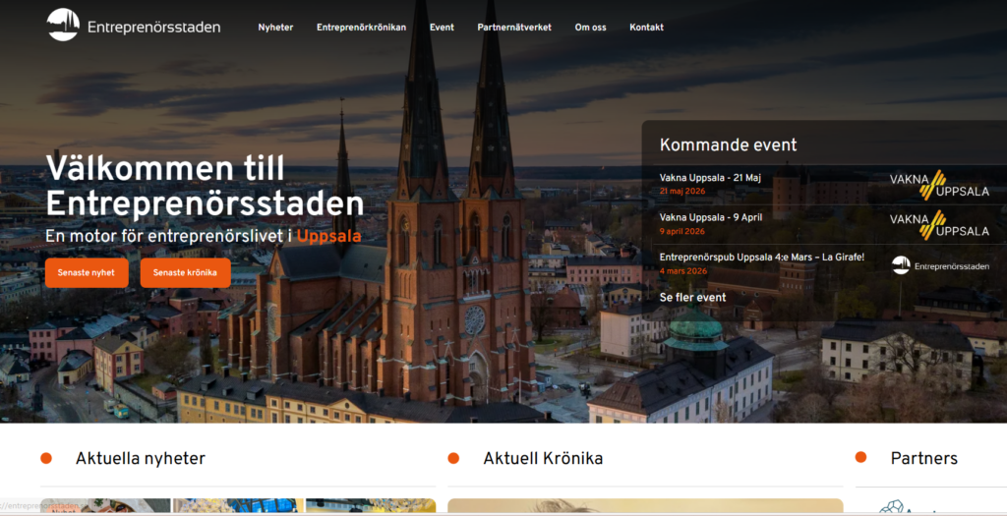This screenshot has height=516, width=1007.
Task: Navigate to Om oss
Action: point(590,28)
